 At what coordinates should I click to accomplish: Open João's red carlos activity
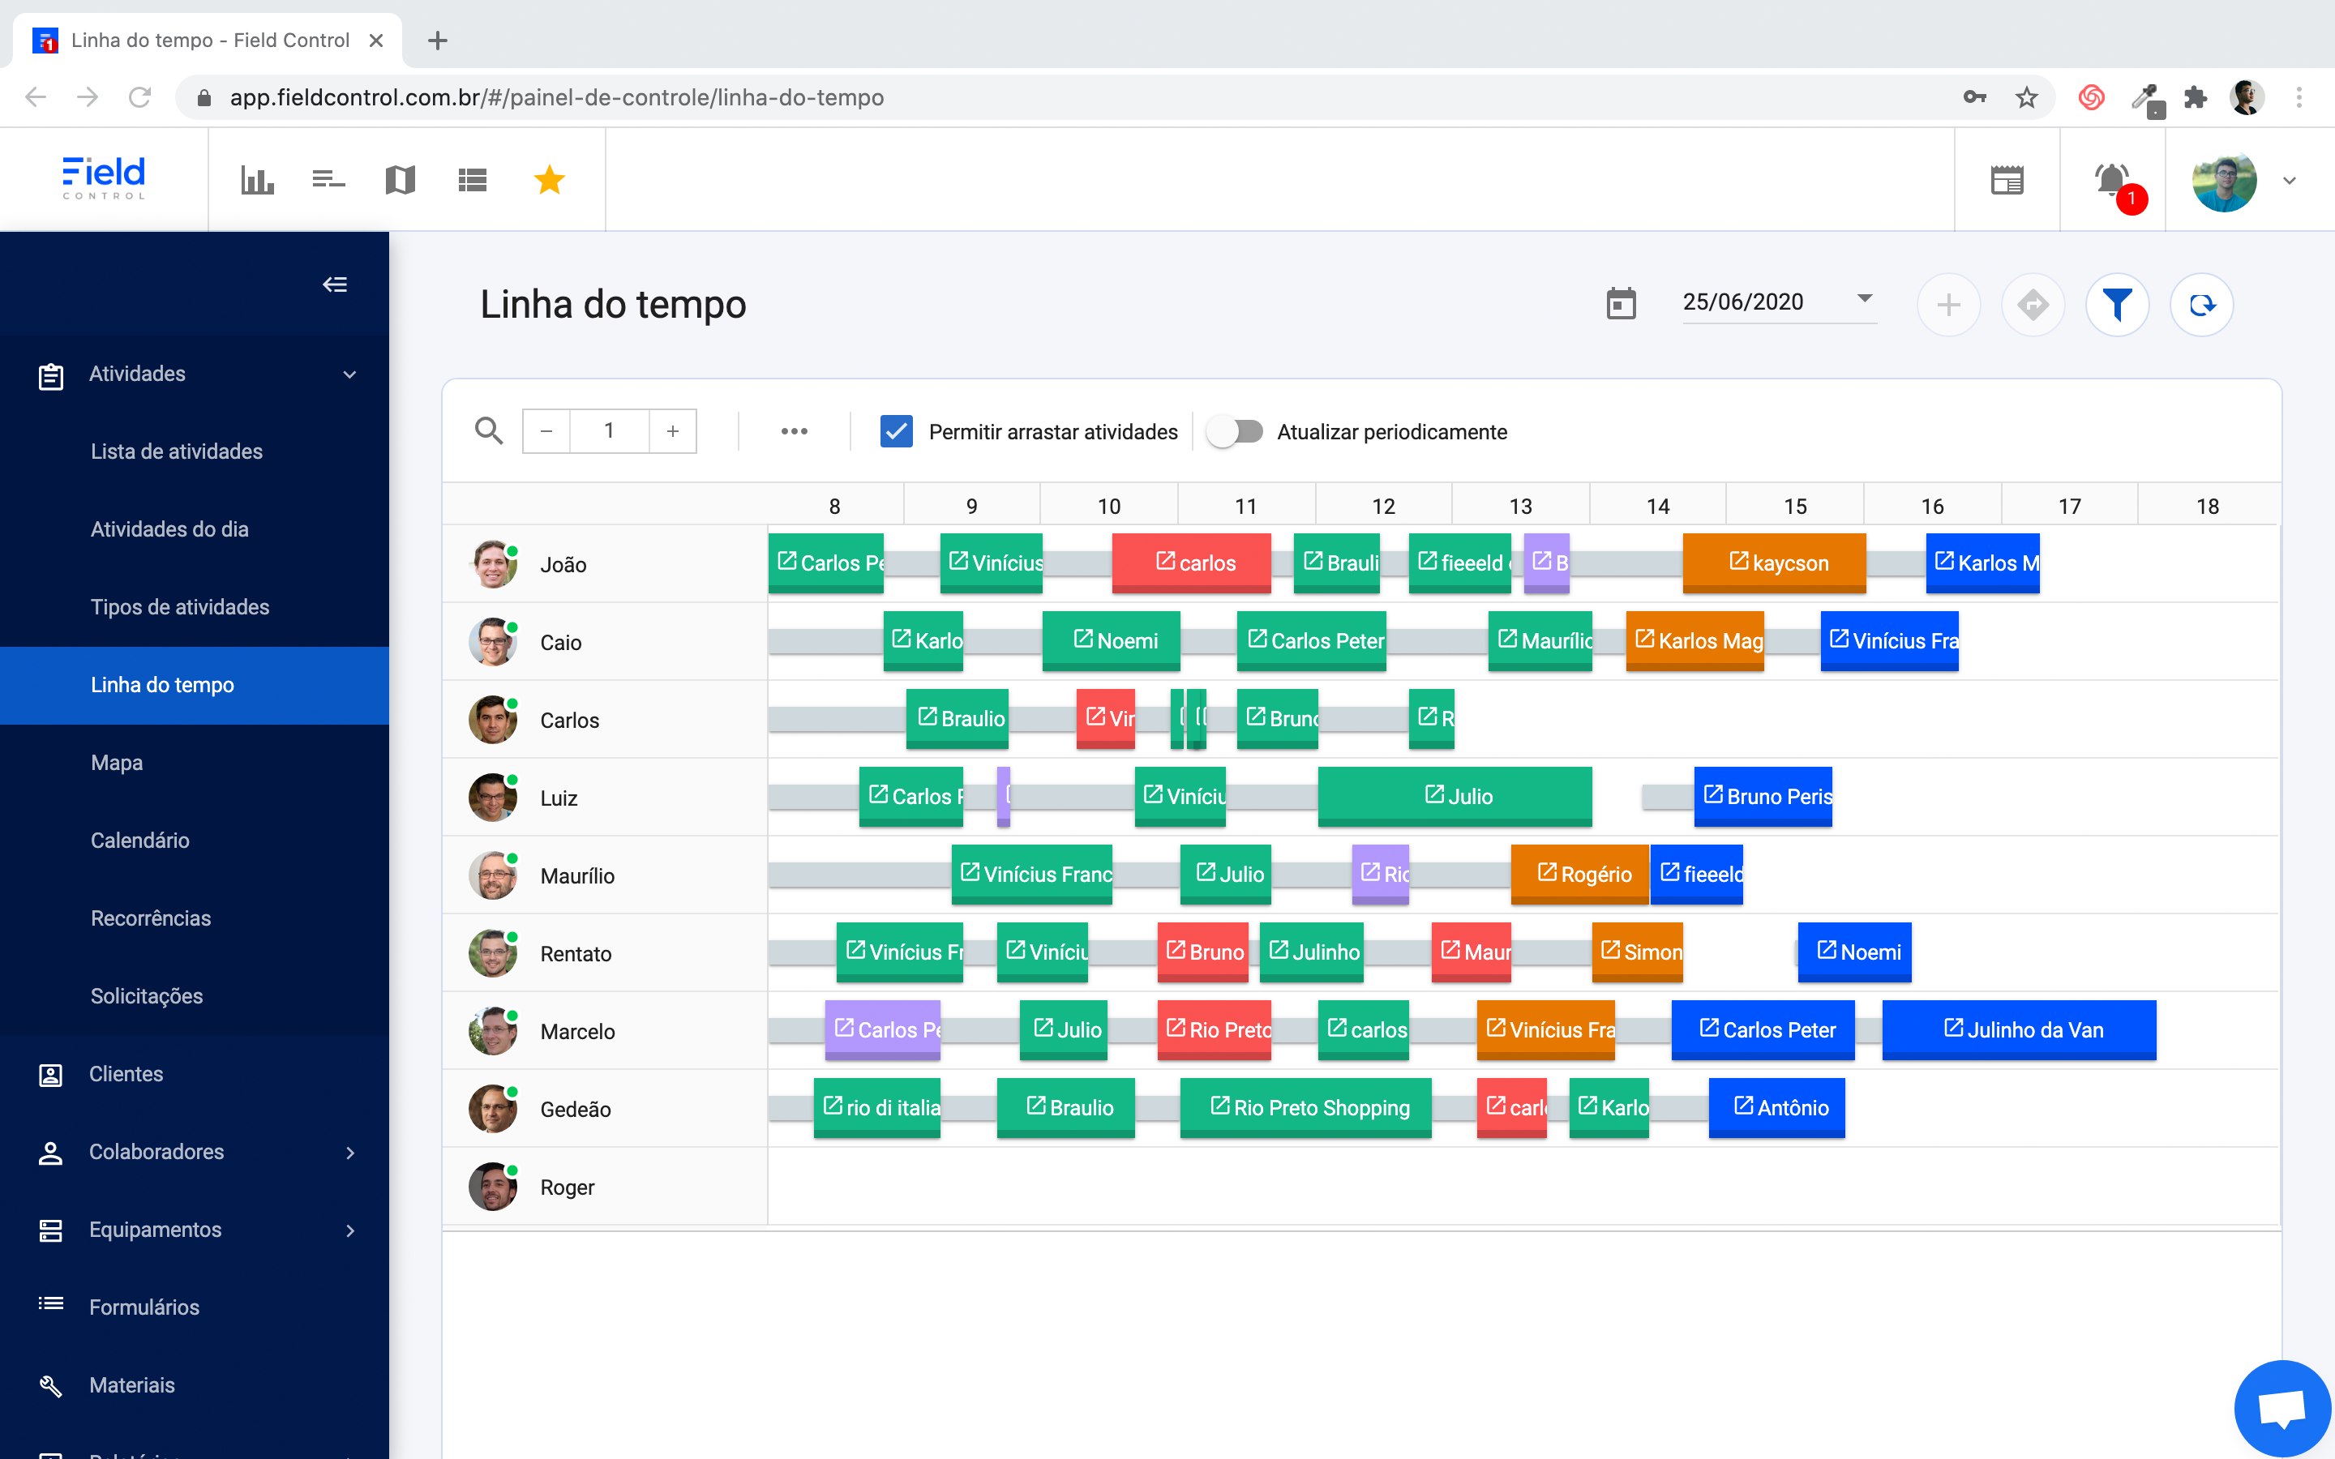click(1192, 563)
